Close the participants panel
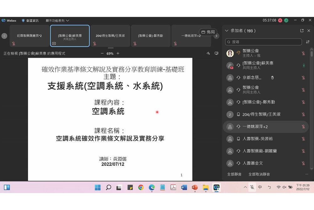This screenshot has height=210, width=314. (x=309, y=31)
